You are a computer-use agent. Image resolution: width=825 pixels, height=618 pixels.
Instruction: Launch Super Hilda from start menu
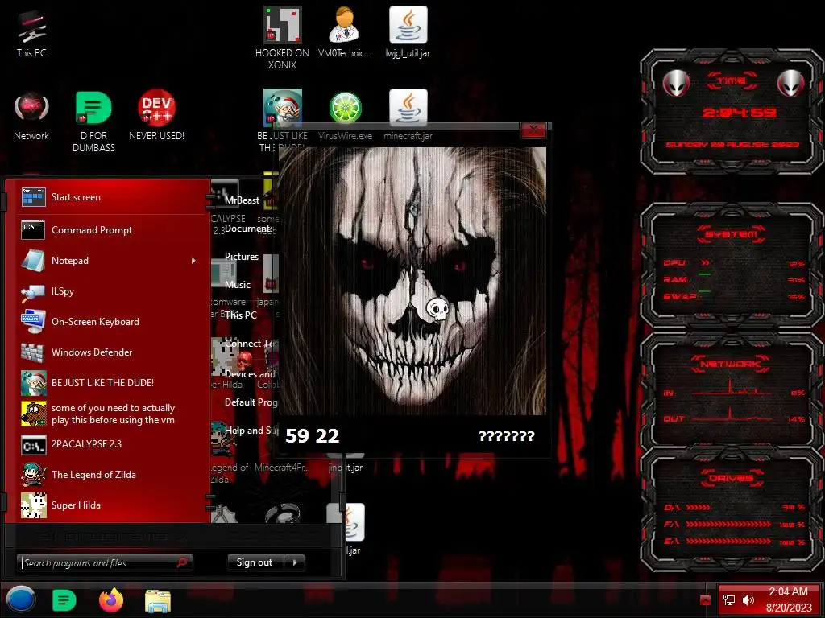coord(111,505)
